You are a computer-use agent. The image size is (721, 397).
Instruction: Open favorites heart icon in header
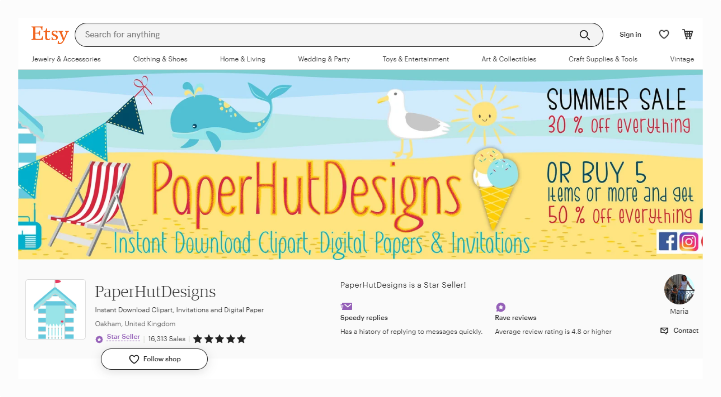664,35
